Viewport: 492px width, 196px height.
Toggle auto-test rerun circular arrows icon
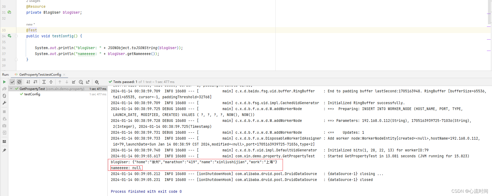tap(4, 96)
